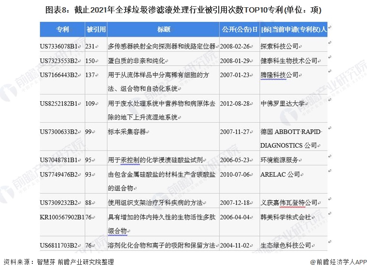Click date 2006-05-23

(x=235, y=160)
